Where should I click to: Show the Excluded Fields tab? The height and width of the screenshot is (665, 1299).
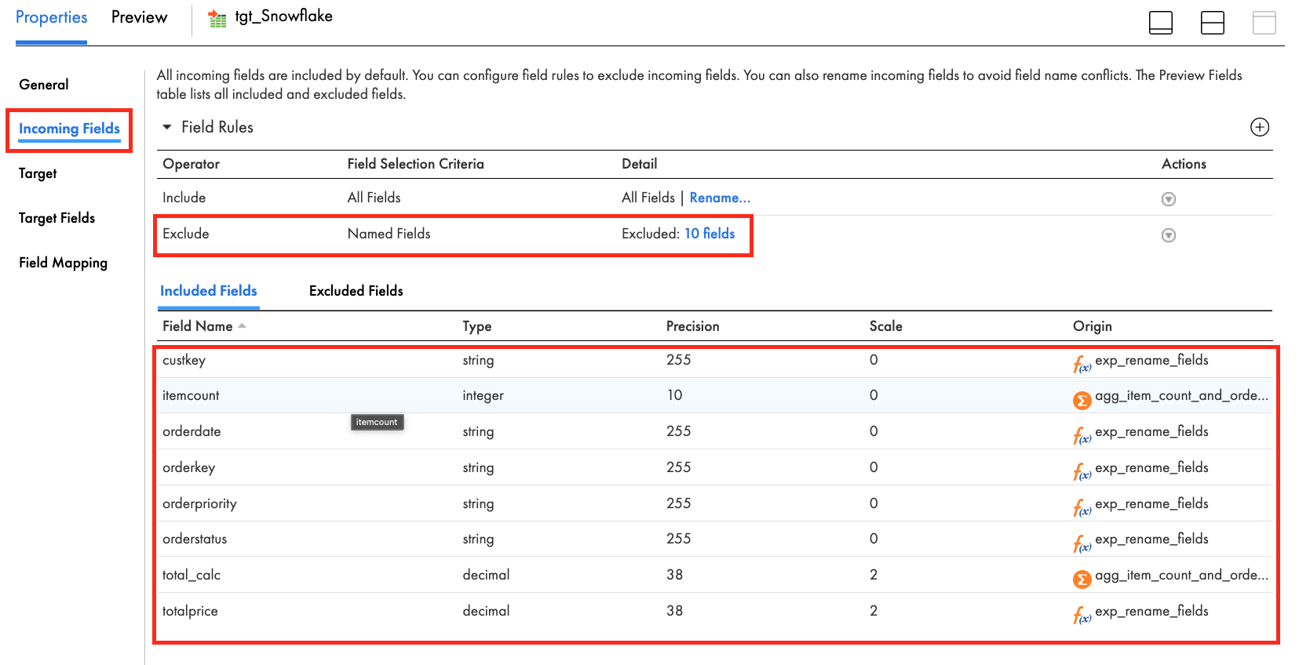[356, 291]
